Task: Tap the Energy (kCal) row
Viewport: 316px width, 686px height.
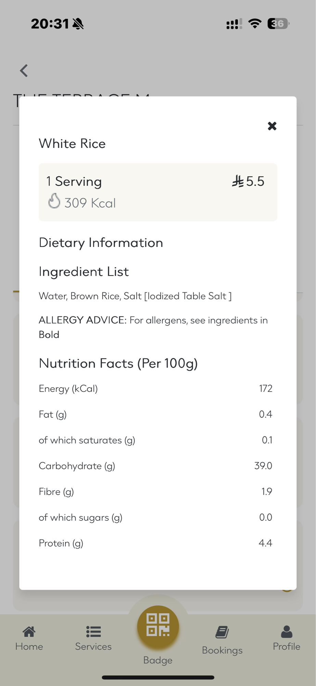Action: click(155, 389)
